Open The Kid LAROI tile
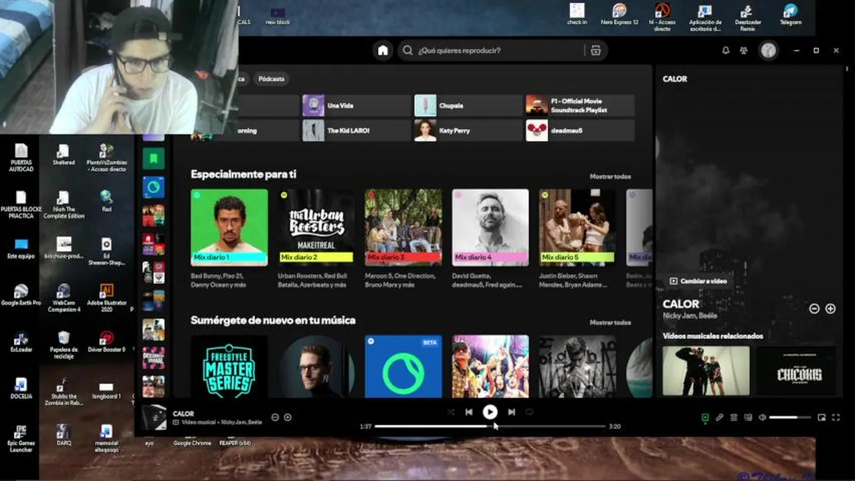Image resolution: width=855 pixels, height=481 pixels. 356,130
